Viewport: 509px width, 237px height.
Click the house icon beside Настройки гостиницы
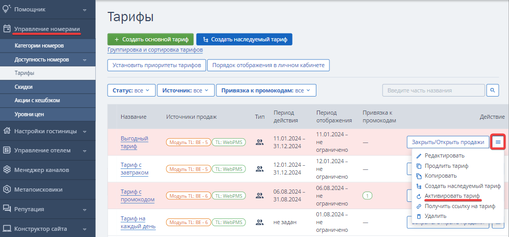click(7, 131)
